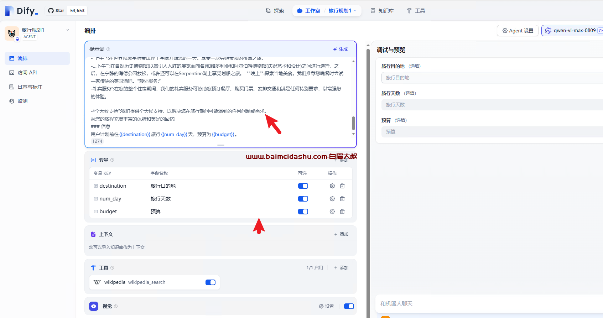The height and width of the screenshot is (318, 603).
Task: Click the 工具 section help icon
Action: click(112, 268)
